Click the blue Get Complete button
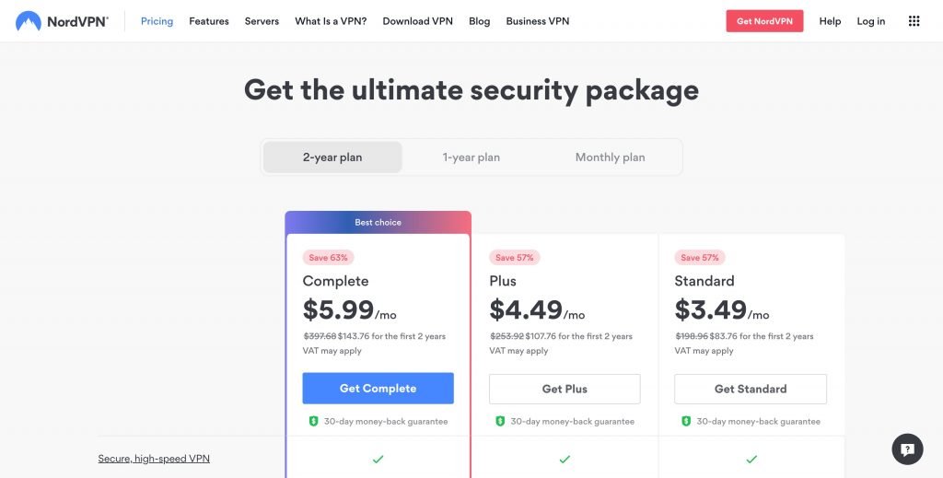Viewport: 943px width, 478px height. click(378, 389)
